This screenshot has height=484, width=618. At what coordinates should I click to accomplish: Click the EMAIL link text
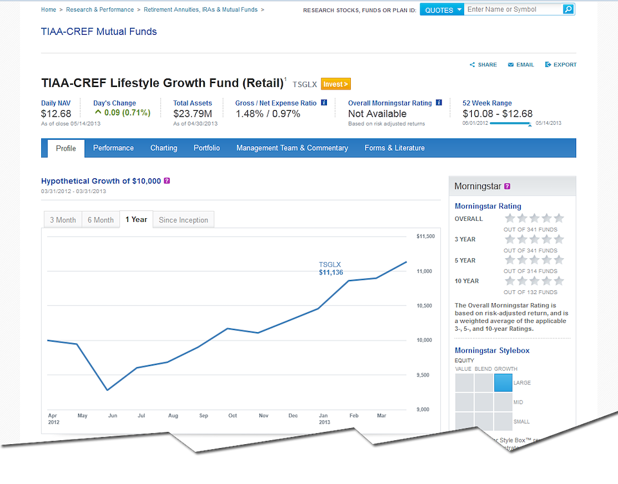(x=525, y=64)
